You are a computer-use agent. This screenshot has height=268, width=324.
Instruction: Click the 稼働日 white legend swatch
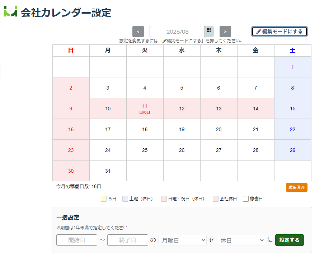coord(246,199)
